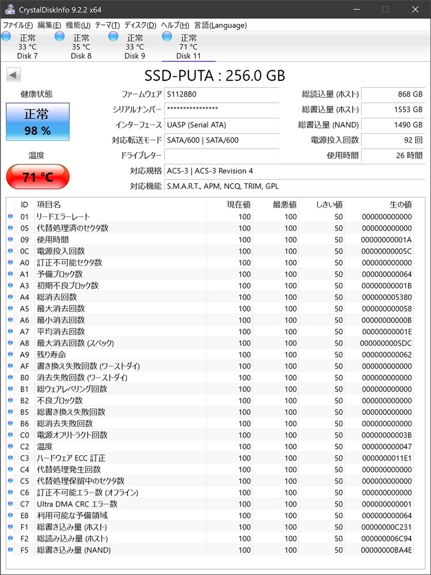Click status dot for B2 不良ブロック数

coord(10,400)
